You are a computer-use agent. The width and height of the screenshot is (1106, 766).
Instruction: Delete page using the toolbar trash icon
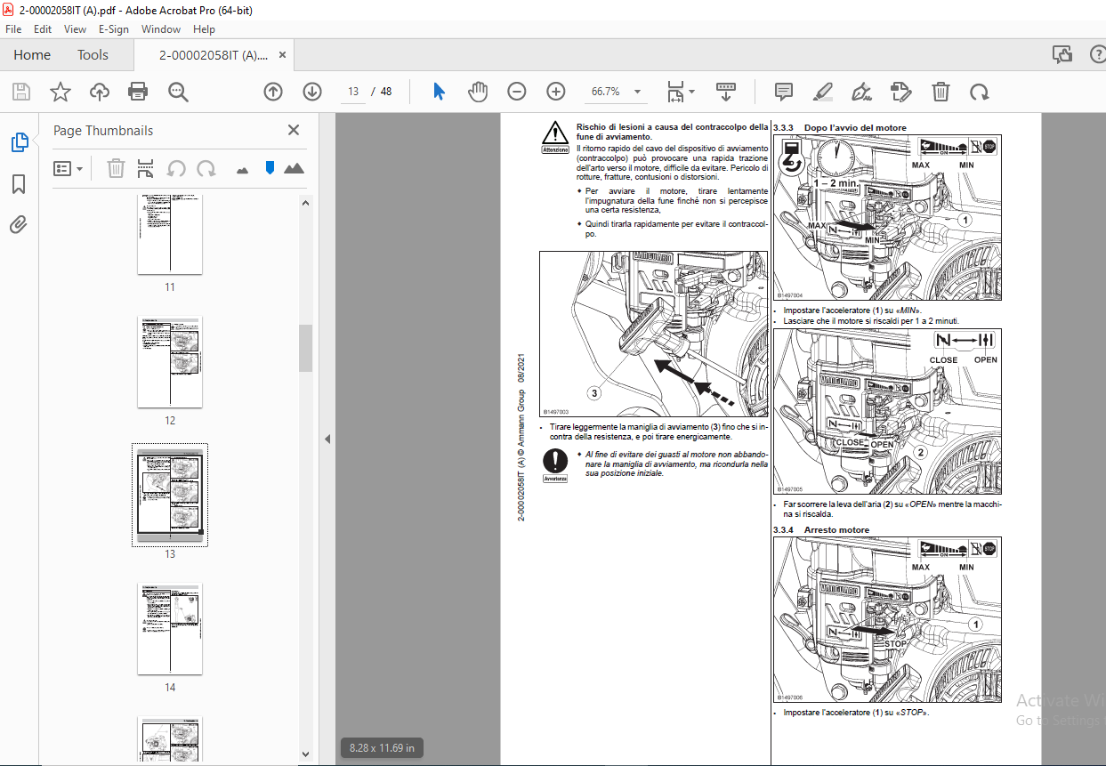pyautogui.click(x=941, y=92)
